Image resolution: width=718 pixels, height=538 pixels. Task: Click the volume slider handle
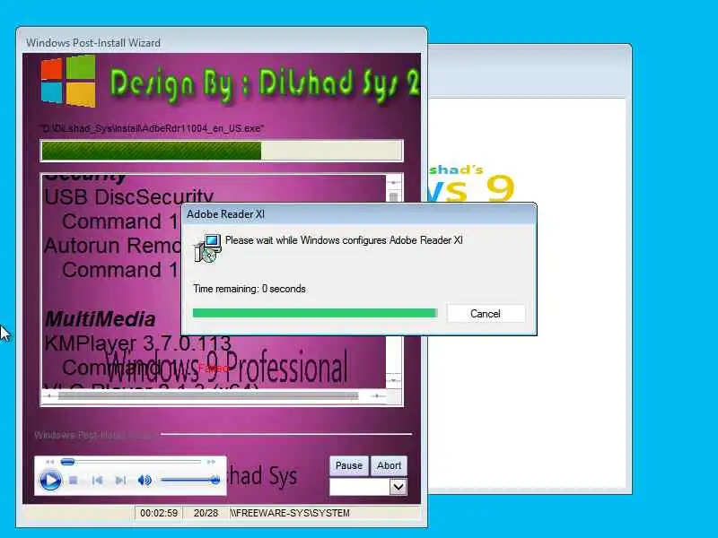[x=215, y=481]
